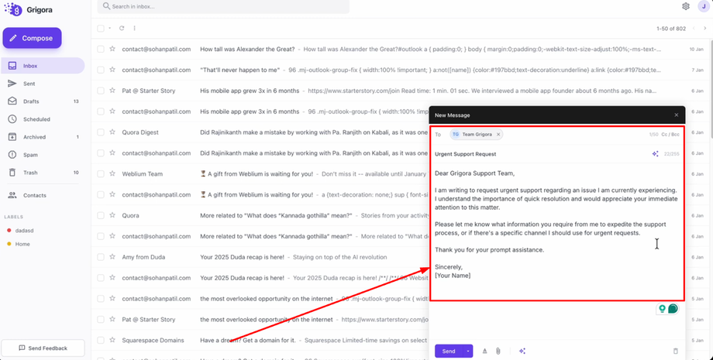Star the Squarespace Domains email
The height and width of the screenshot is (360, 713).
112,340
